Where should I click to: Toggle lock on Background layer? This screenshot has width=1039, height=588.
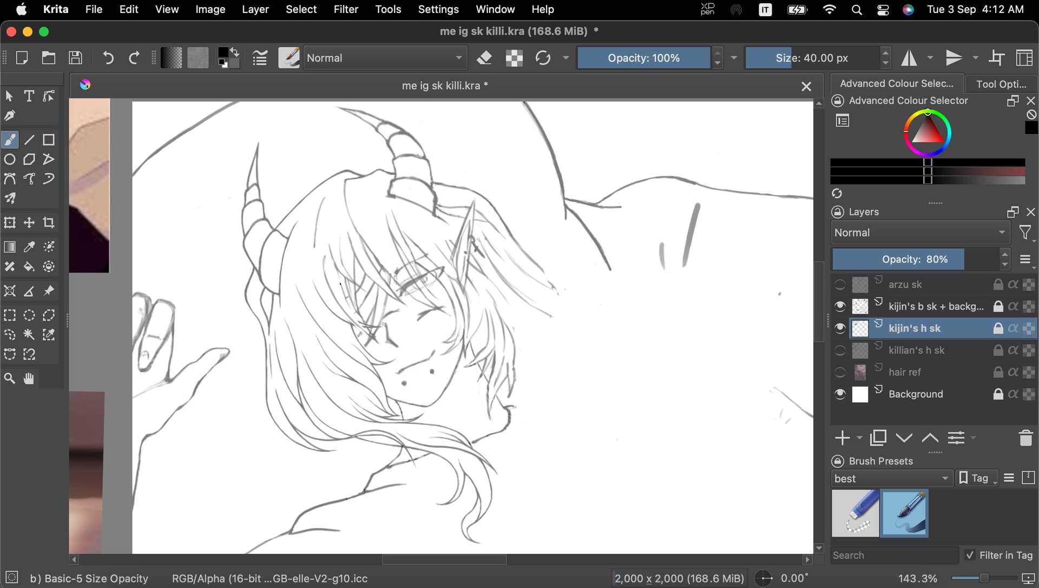998,394
